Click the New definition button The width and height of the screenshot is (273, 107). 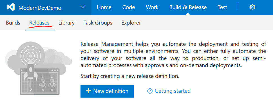(107, 91)
